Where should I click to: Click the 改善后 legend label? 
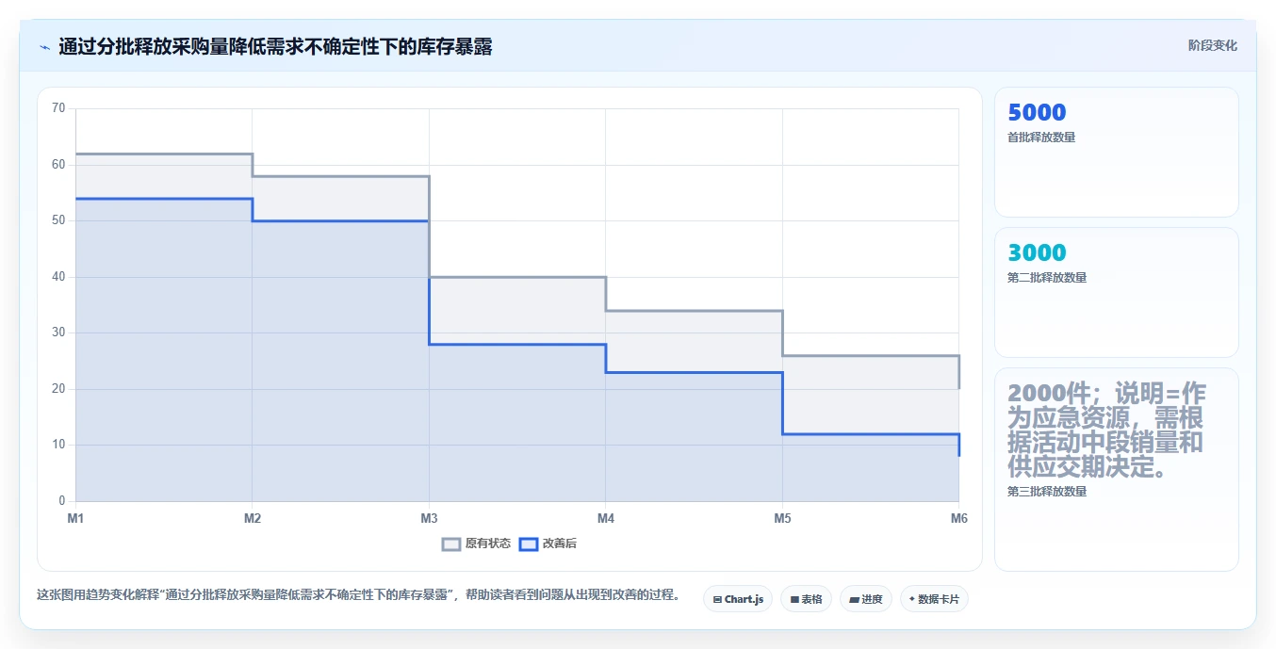click(560, 544)
